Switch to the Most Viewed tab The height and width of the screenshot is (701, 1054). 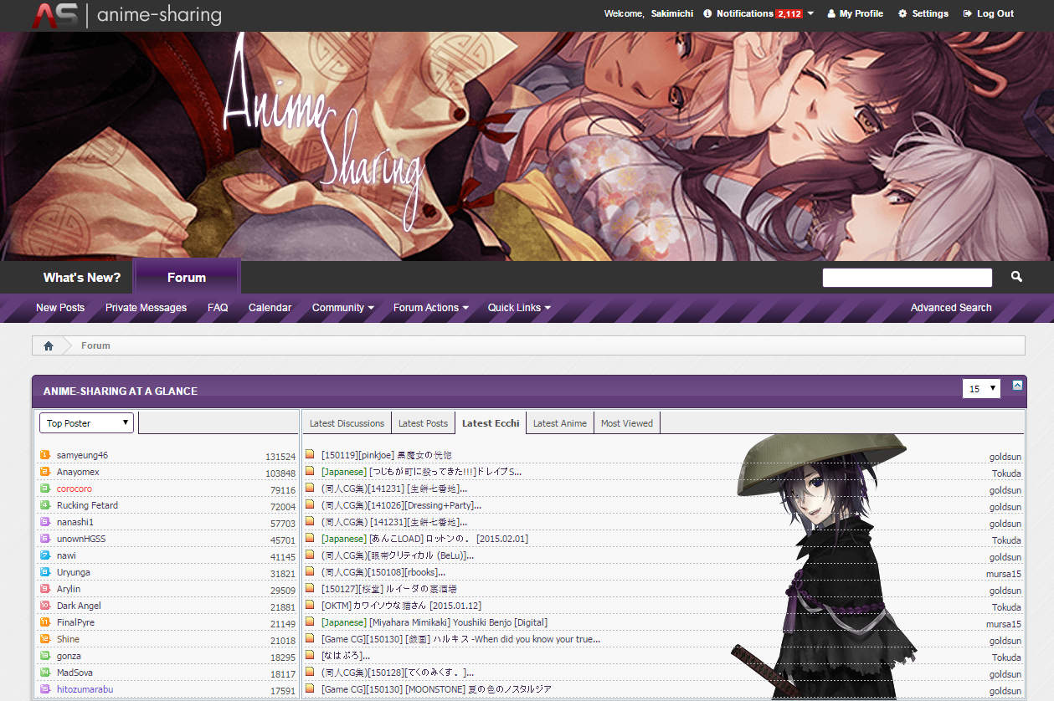627,423
